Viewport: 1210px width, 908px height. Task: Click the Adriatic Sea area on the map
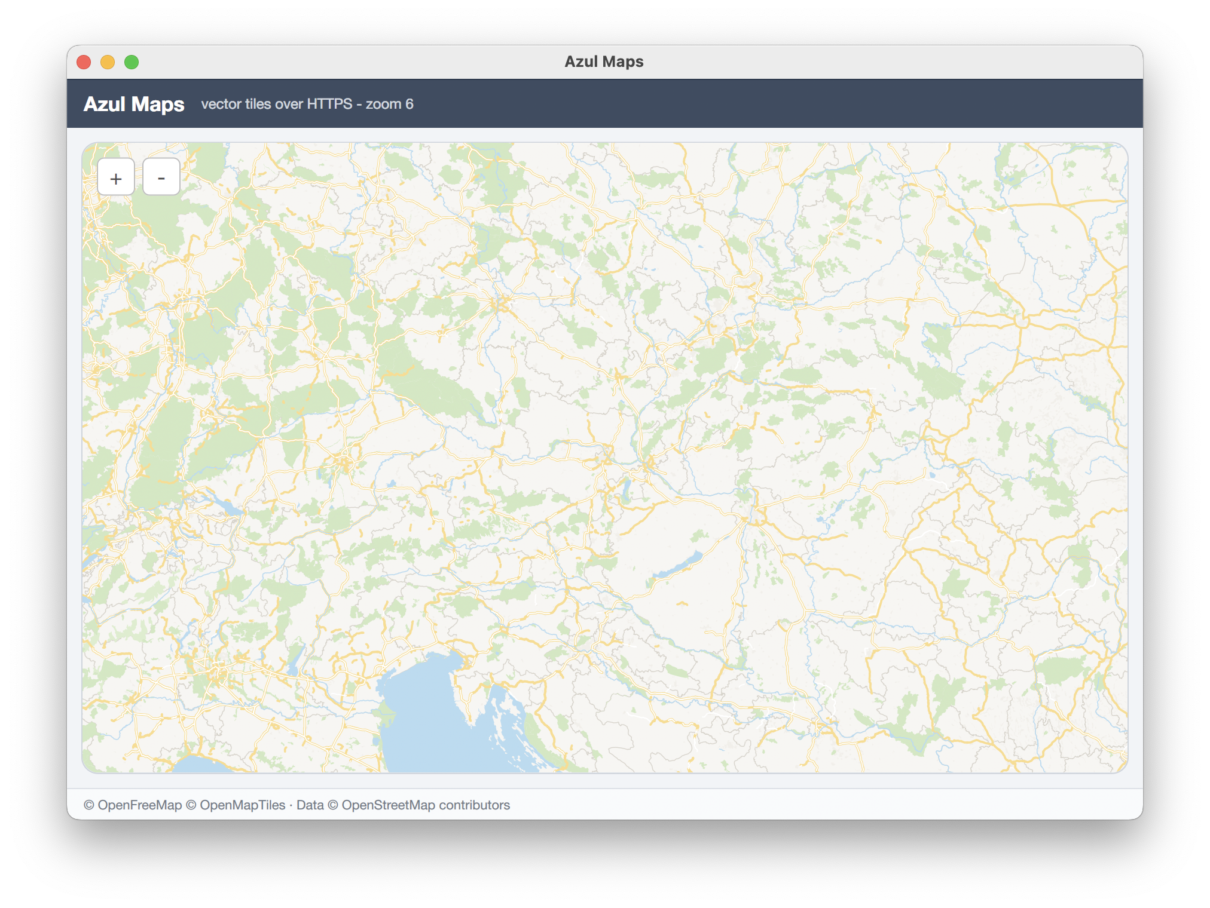pos(430,717)
